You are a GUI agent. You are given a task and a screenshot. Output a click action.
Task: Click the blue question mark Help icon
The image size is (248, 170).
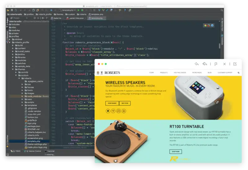pyautogui.click(x=125, y=10)
